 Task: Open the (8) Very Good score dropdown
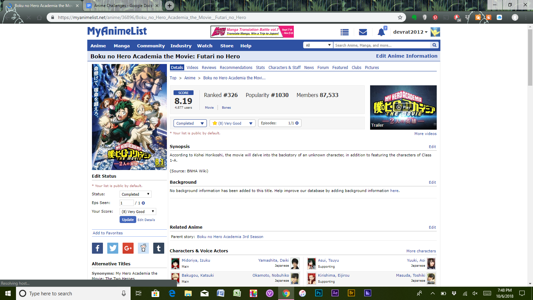tap(233, 123)
